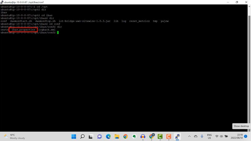Open Evernote from the taskbar
251x141 pixels.
(x=134, y=136)
